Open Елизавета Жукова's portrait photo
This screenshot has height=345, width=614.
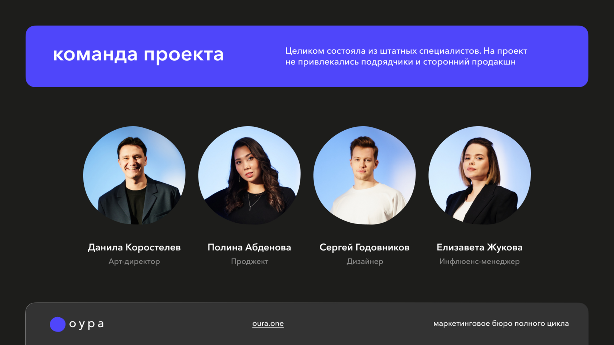pyautogui.click(x=480, y=175)
